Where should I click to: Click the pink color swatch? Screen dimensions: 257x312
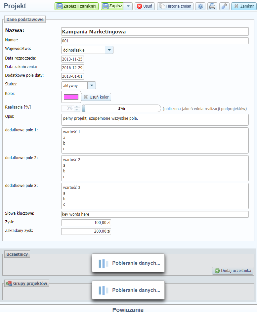pyautogui.click(x=71, y=97)
